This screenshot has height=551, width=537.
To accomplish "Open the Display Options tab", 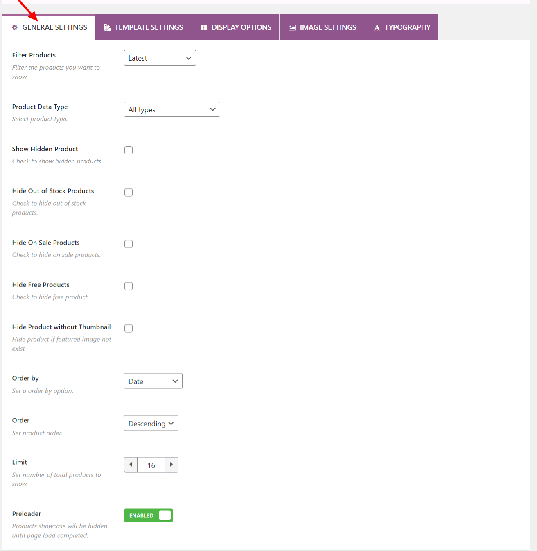I will point(235,27).
